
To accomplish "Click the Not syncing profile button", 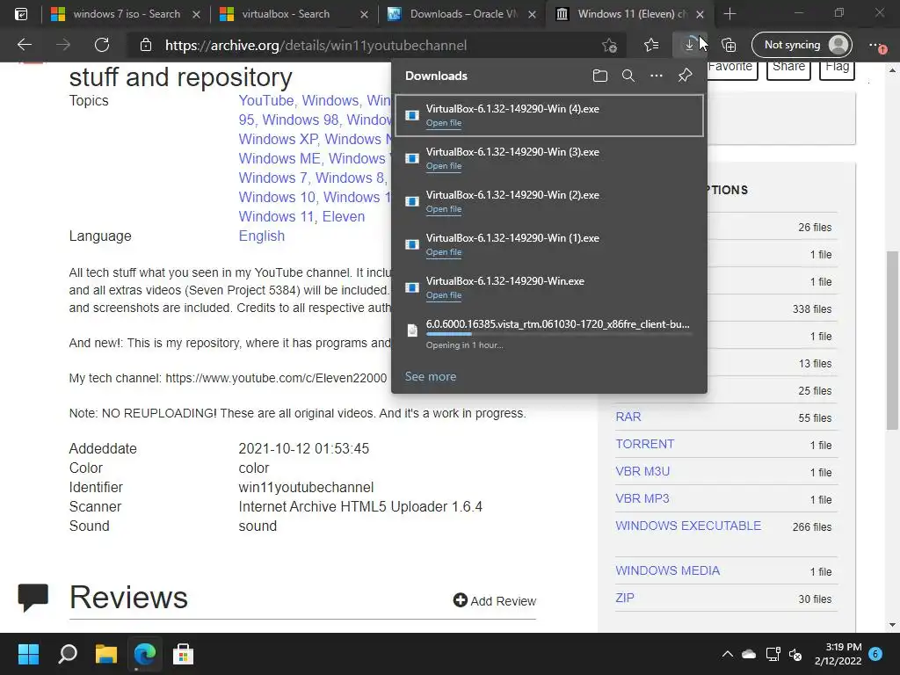I will (802, 45).
